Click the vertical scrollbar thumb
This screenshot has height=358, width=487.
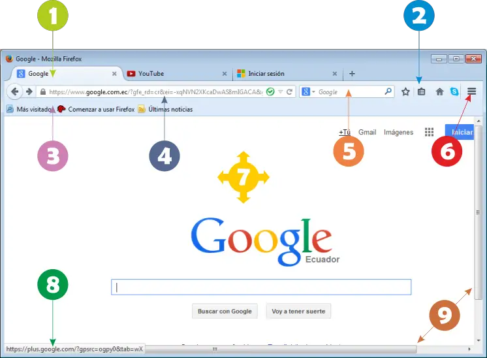click(x=478, y=212)
